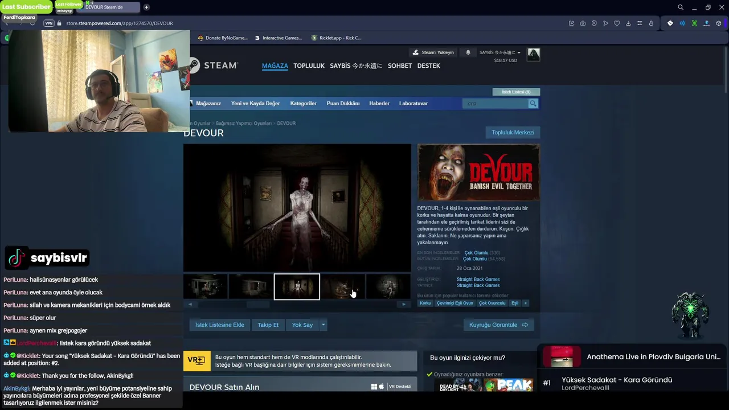Click the plus button to add a tag
The image size is (729, 410).
pos(526,303)
